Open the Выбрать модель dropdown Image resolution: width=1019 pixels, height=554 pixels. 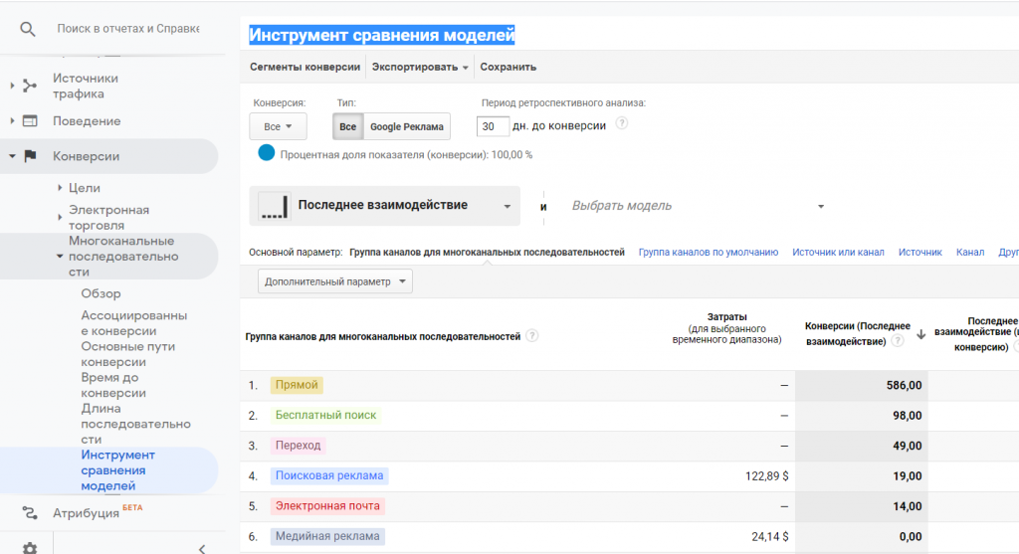pos(697,206)
